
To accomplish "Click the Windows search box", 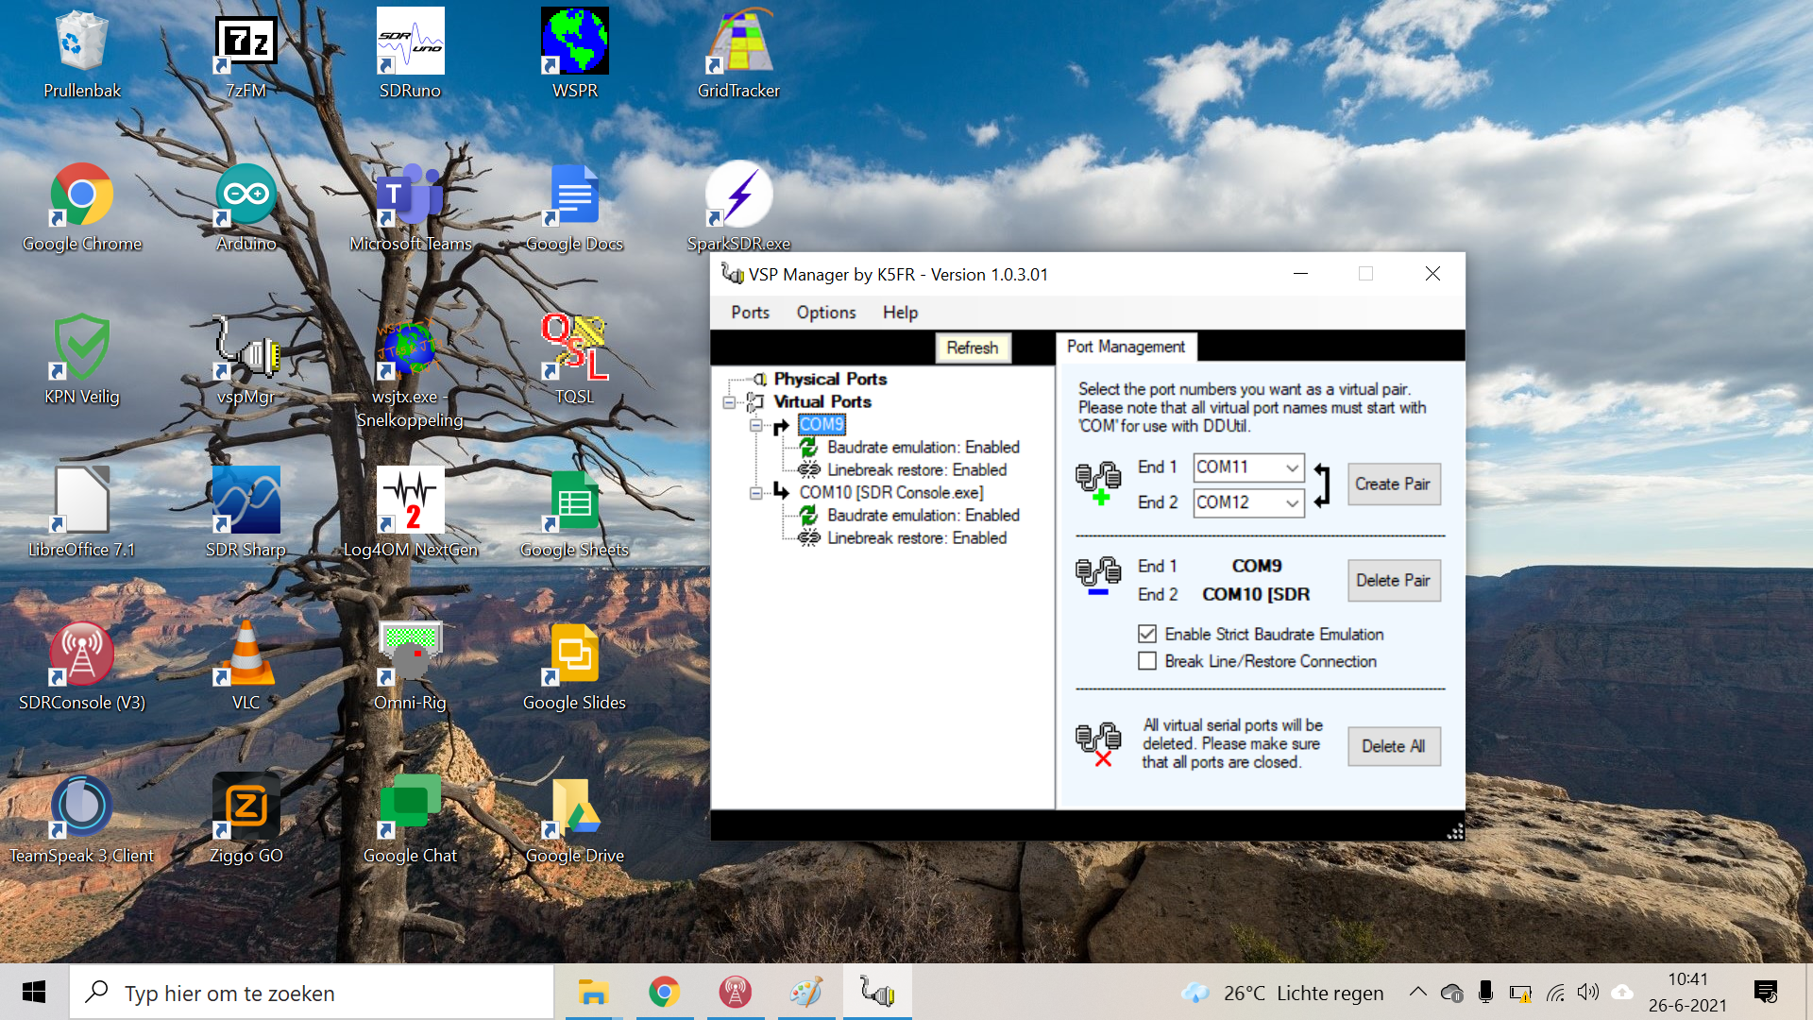I will point(312,993).
